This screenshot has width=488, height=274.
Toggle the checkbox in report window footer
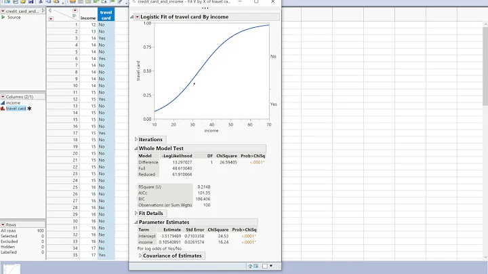(x=265, y=266)
